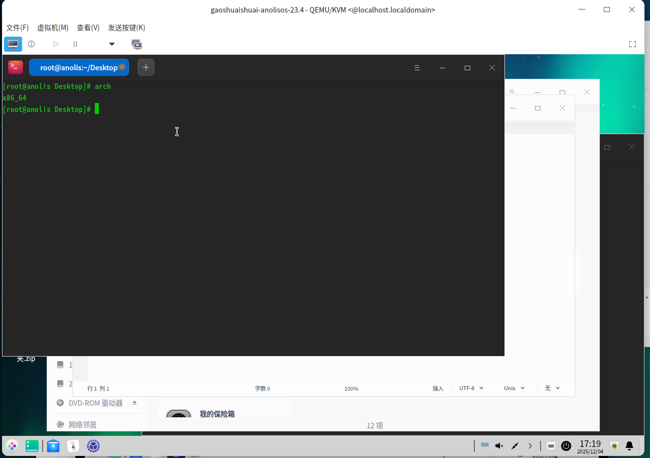This screenshot has height=458, width=650.
Task: Close the root@anolis:~/Desktop tab
Action: pos(122,67)
